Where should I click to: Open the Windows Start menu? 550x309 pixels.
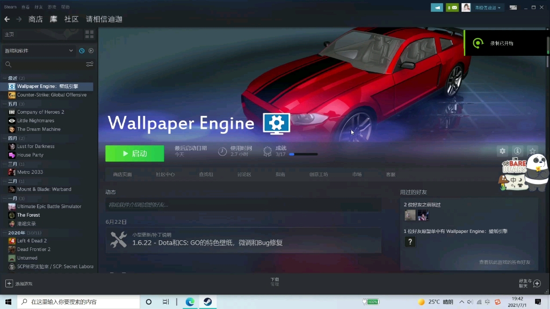coord(9,301)
